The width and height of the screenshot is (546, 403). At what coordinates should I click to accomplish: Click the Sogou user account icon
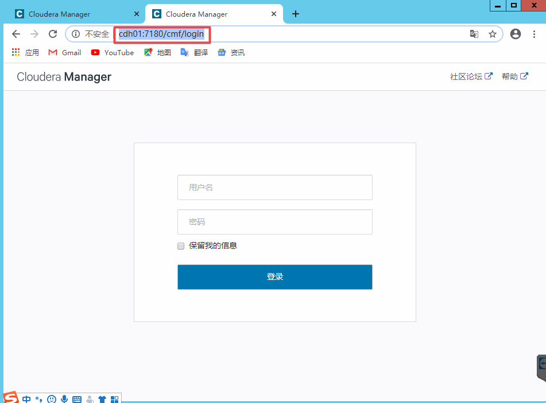[x=90, y=399]
